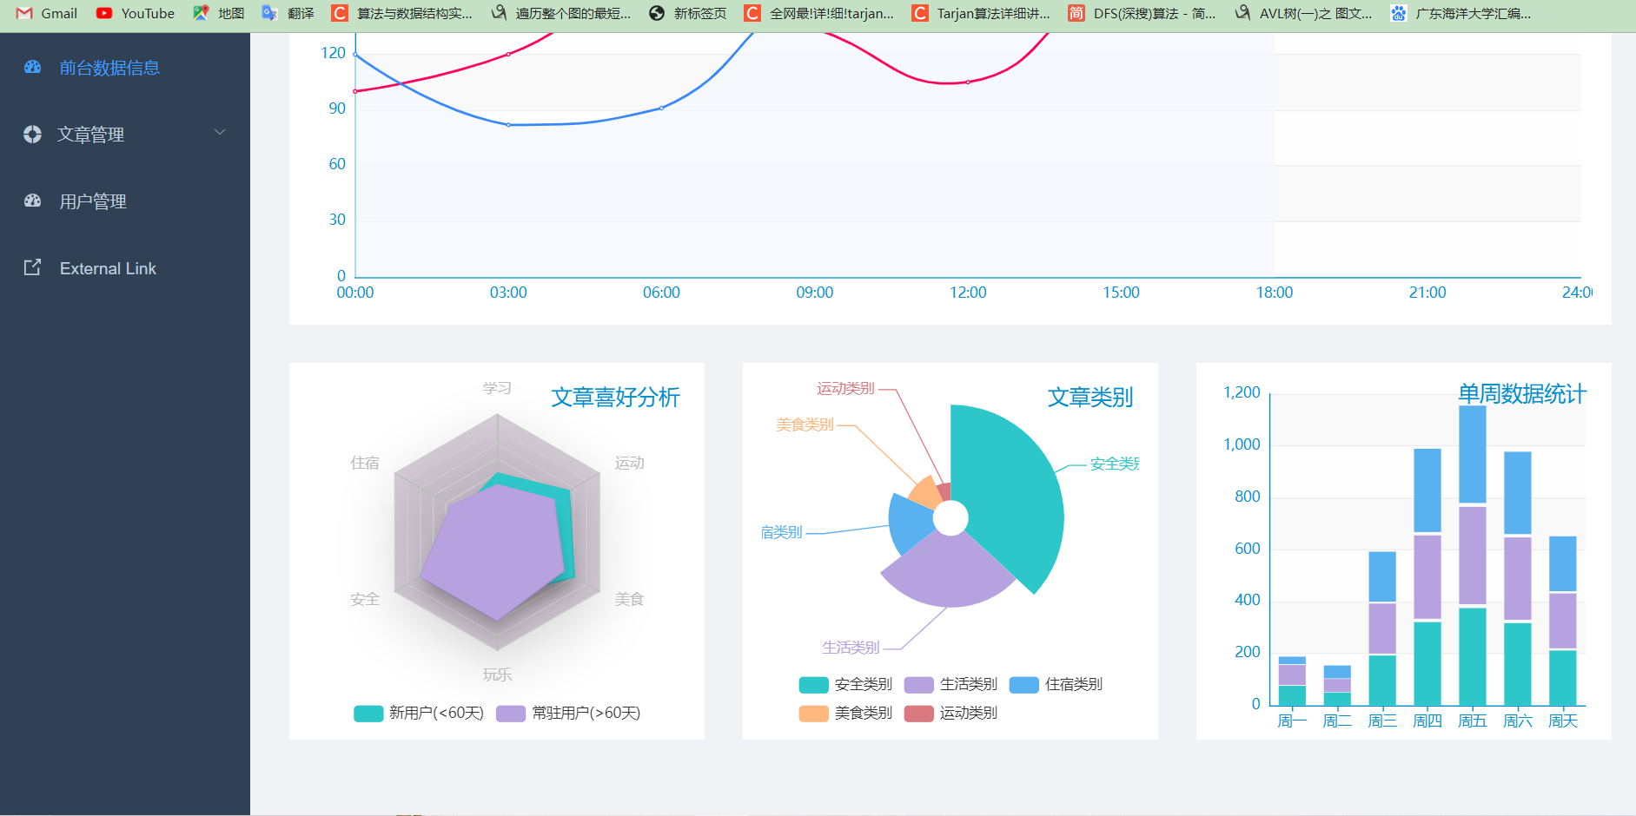Click the 周天 stacked bar

point(1563,621)
